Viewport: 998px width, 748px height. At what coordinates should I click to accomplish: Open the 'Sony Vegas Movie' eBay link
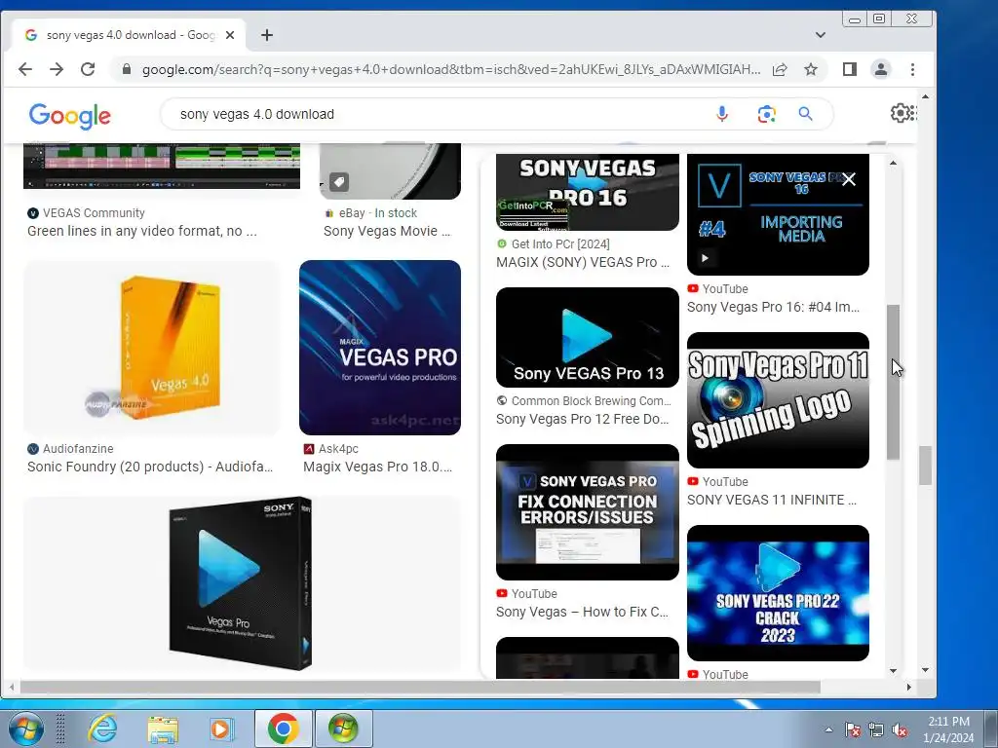coord(387,231)
